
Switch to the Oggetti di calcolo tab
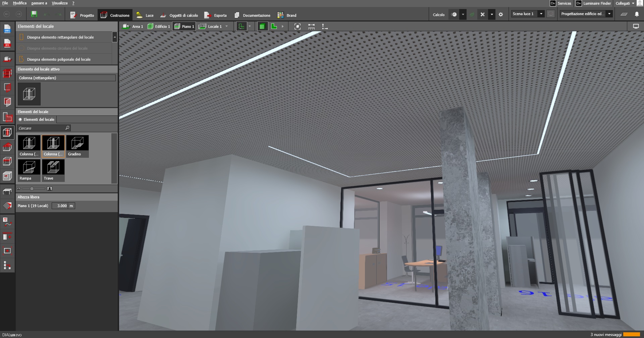(179, 15)
